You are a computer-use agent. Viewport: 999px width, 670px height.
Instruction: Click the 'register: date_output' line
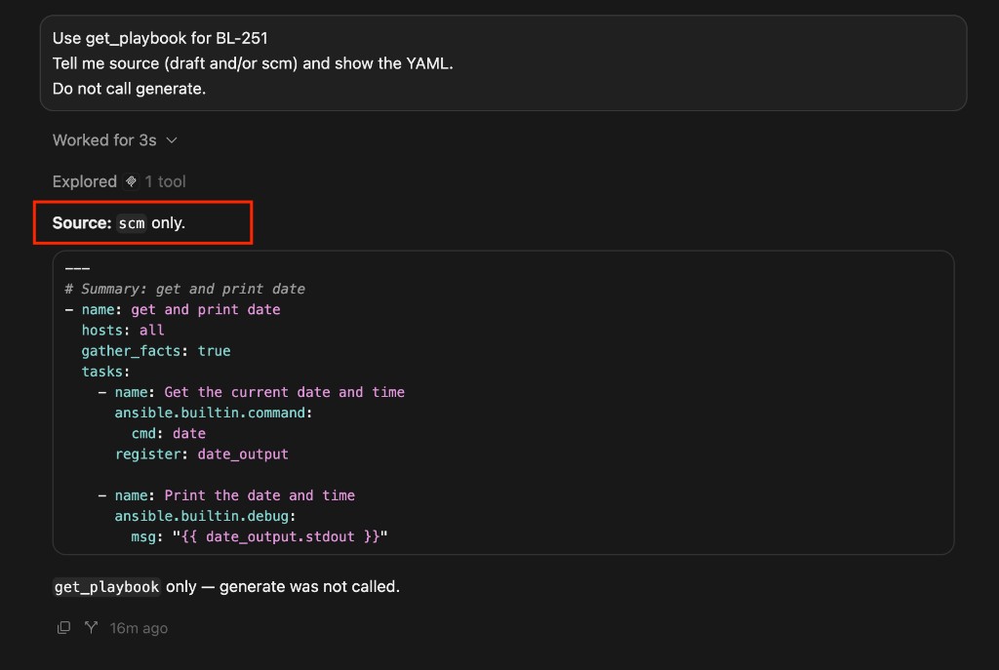201,454
